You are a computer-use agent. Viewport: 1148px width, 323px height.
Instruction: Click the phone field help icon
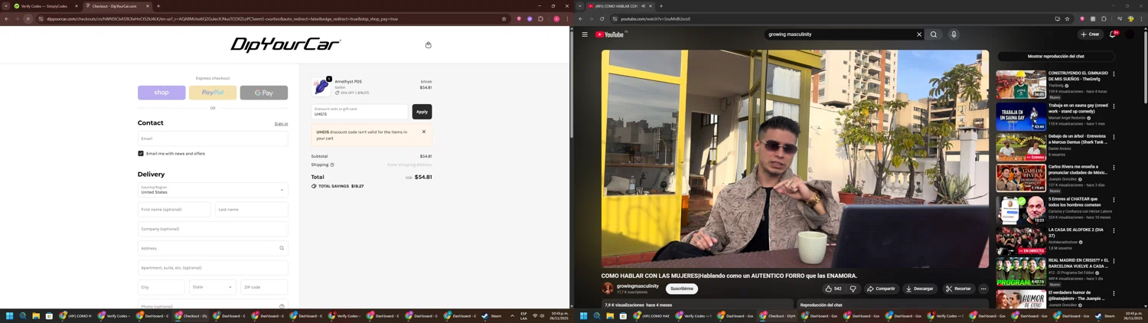point(282,306)
